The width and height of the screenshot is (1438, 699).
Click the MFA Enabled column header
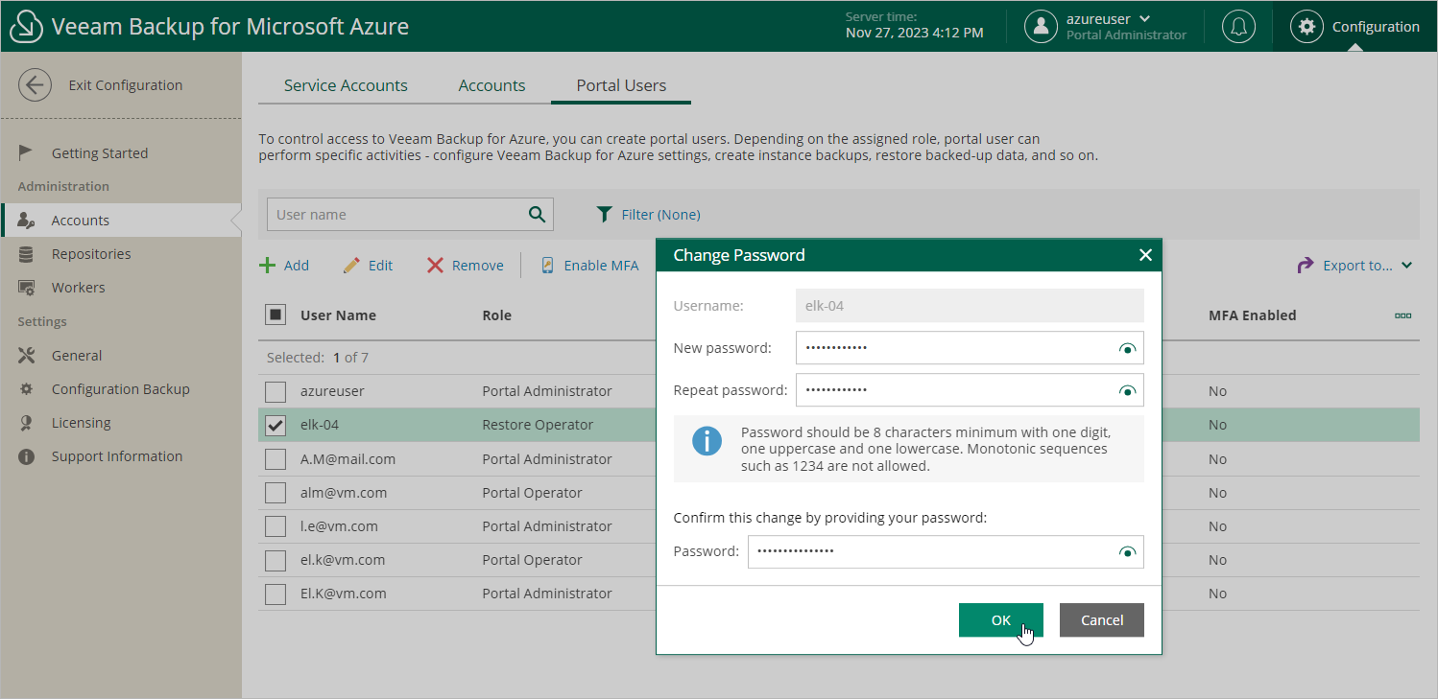pos(1253,315)
